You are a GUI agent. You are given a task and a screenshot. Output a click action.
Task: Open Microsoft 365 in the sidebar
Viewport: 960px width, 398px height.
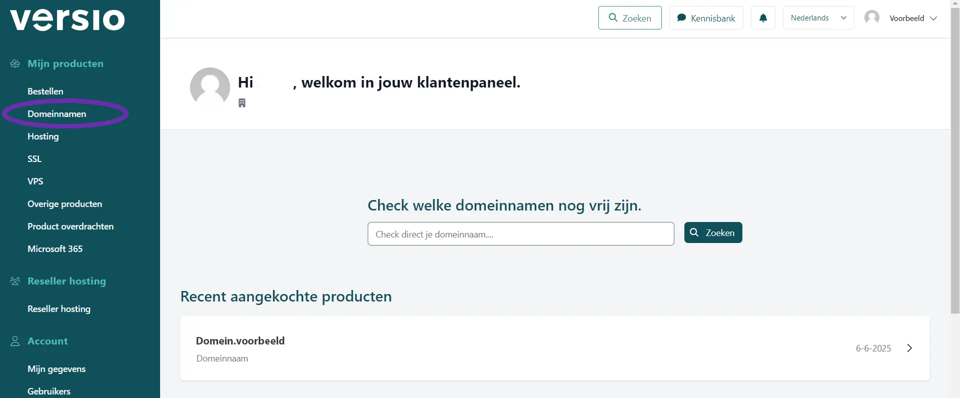coord(55,249)
